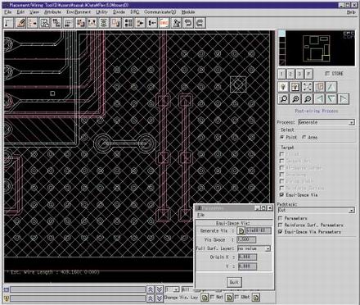Click the wire corner tool at toolbar's start

[x=9, y=23]
